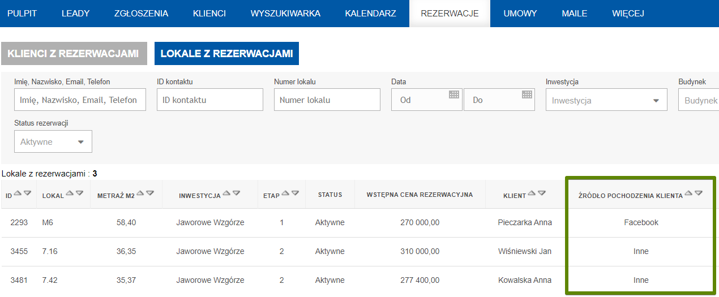Click lokal 7.16 cell
The width and height of the screenshot is (719, 297).
coord(50,251)
